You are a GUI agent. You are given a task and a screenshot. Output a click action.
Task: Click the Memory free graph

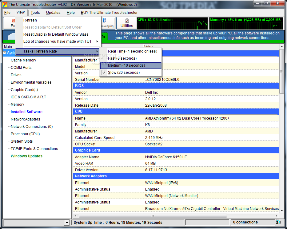pyautogui.click(x=246, y=23)
